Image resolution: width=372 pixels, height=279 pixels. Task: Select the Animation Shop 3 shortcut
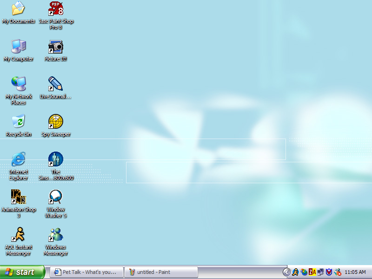tap(19, 197)
